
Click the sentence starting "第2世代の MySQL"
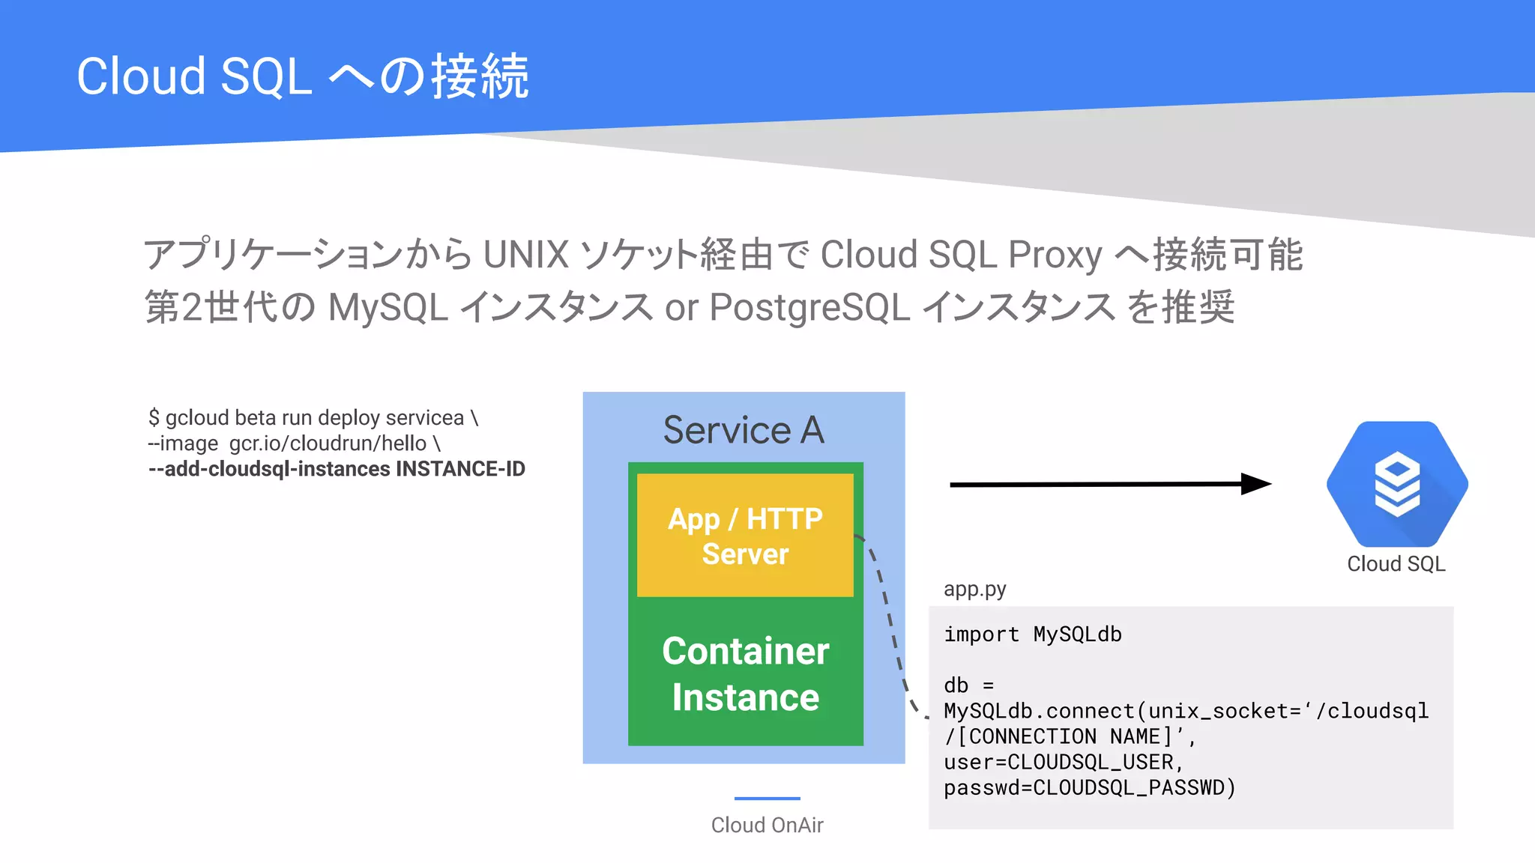click(690, 306)
